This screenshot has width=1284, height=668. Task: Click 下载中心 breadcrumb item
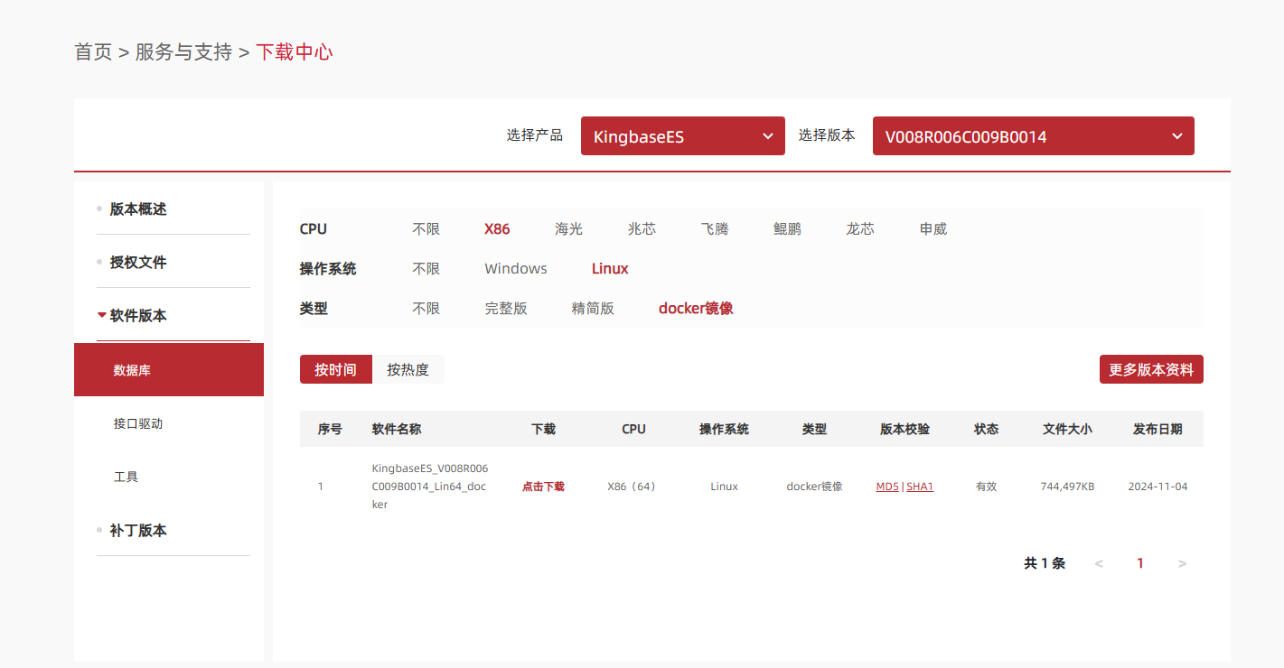coord(294,51)
